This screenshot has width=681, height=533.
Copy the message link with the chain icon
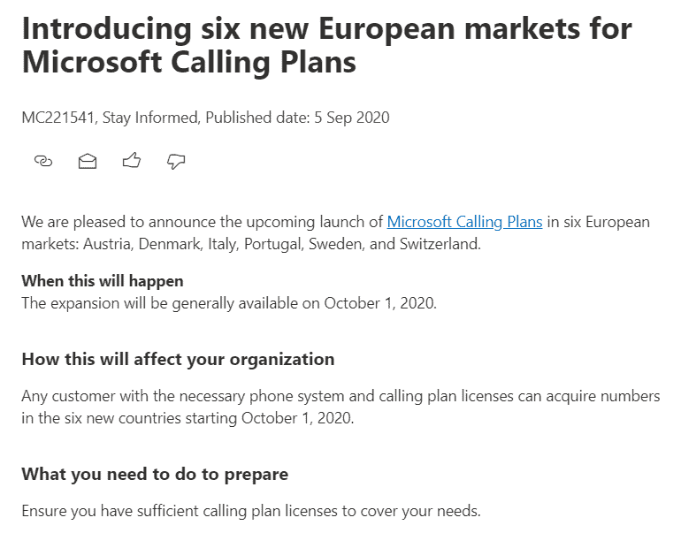coord(43,161)
